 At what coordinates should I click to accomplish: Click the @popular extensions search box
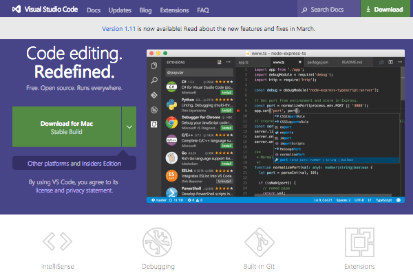199,72
